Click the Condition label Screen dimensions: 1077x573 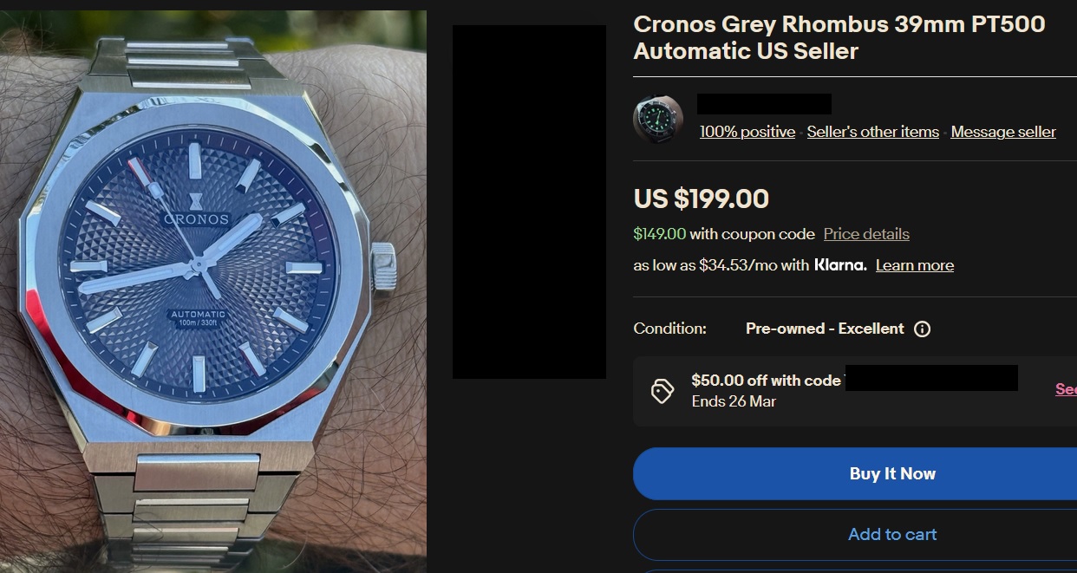click(670, 329)
